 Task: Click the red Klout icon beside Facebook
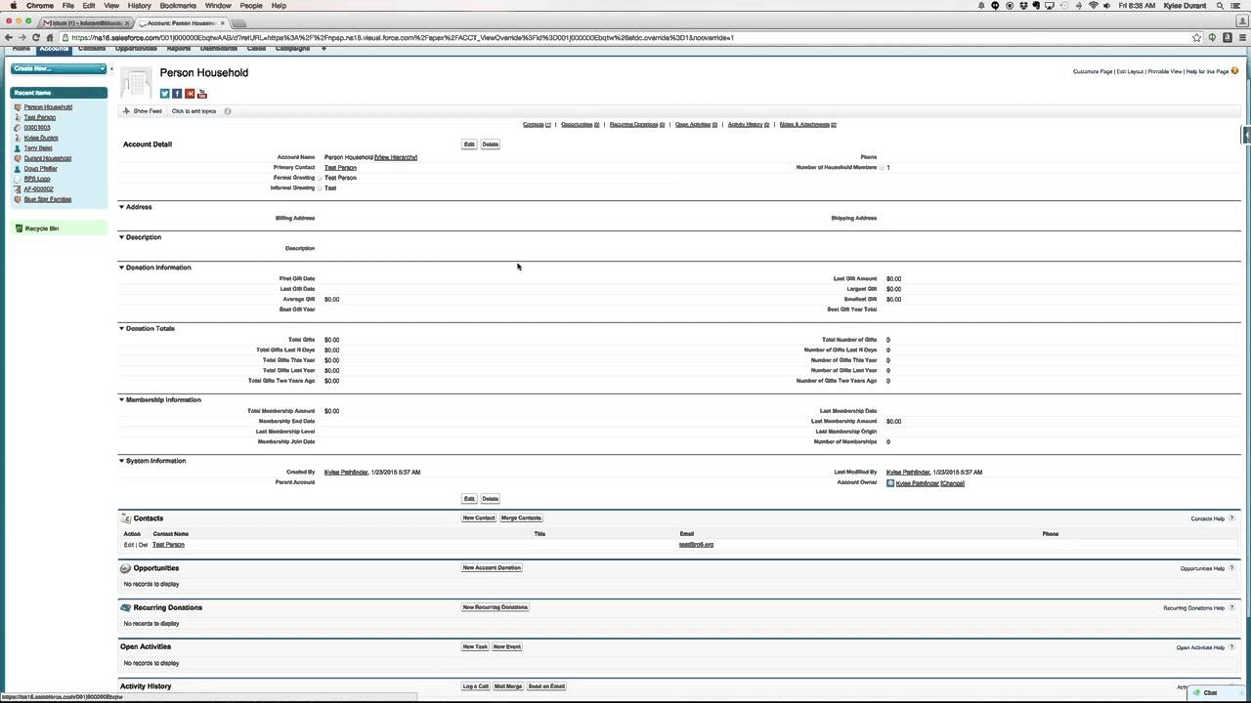tap(190, 94)
